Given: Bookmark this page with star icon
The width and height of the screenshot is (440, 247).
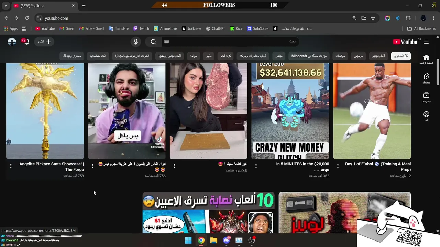Looking at the screenshot, I should click(x=373, y=18).
